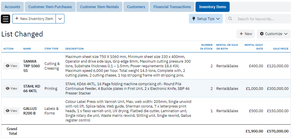This screenshot has height=140, width=293.
Task: Click the gear icon on Customize
Action: [x=262, y=34]
